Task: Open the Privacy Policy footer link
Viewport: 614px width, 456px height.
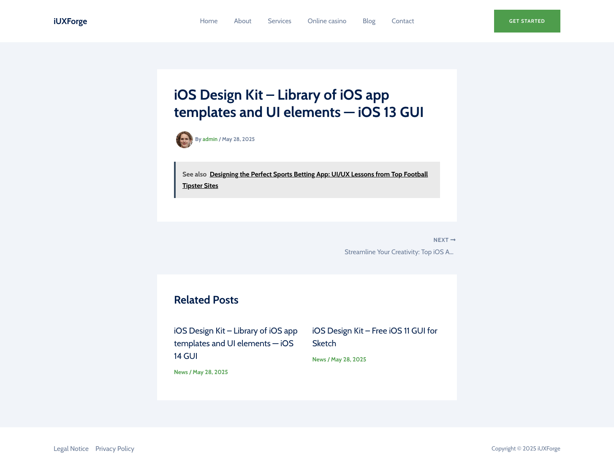Action: coord(114,448)
